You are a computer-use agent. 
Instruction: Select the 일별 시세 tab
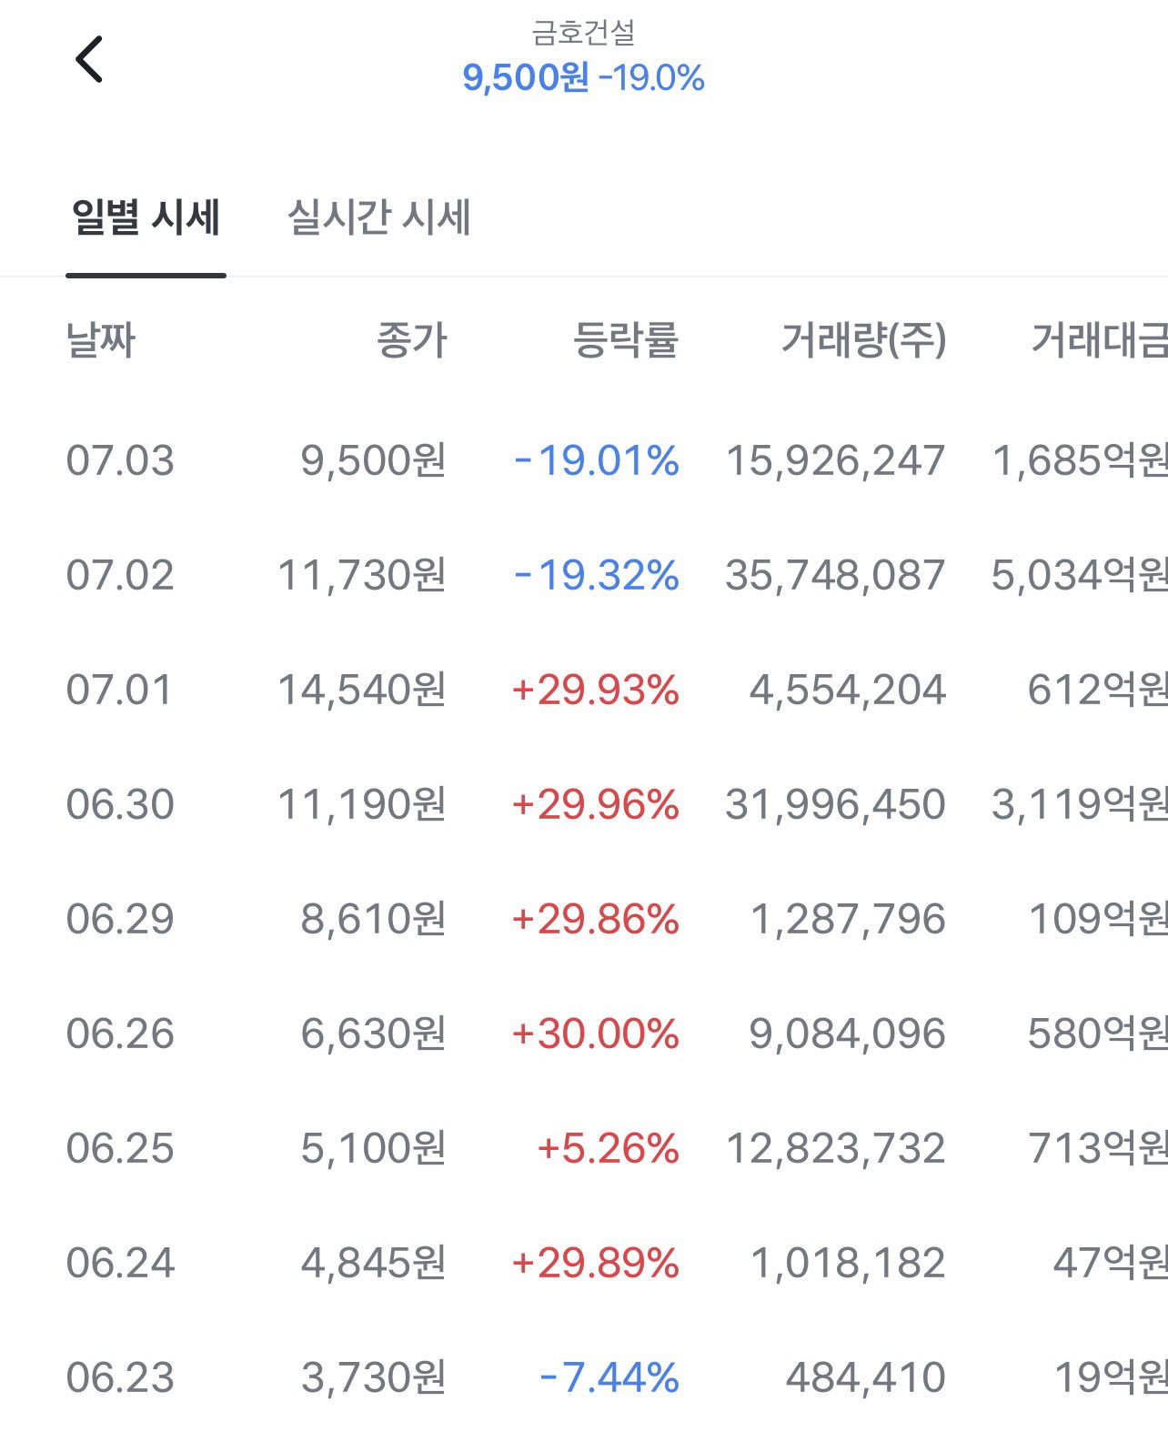tap(146, 217)
